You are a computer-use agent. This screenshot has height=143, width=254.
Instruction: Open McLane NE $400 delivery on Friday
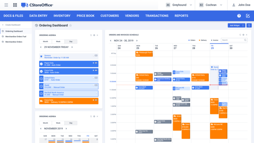[x=219, y=131]
